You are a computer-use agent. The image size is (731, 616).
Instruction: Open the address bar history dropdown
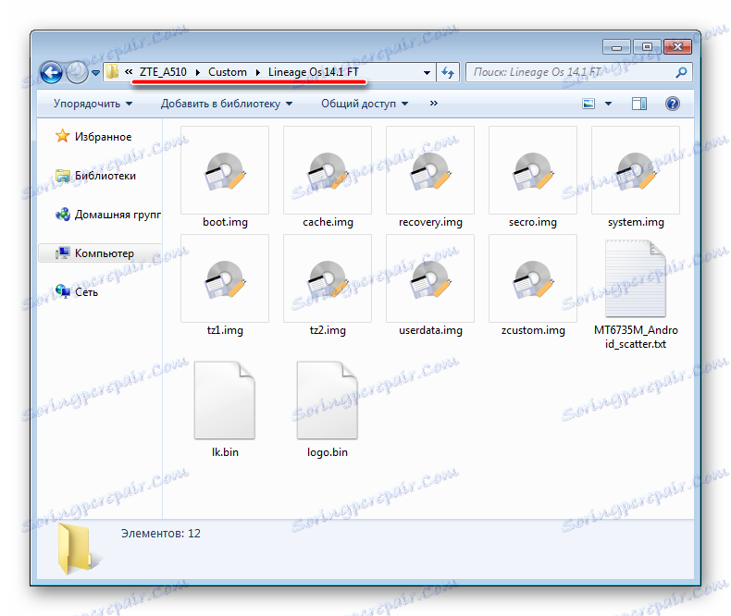coord(427,73)
